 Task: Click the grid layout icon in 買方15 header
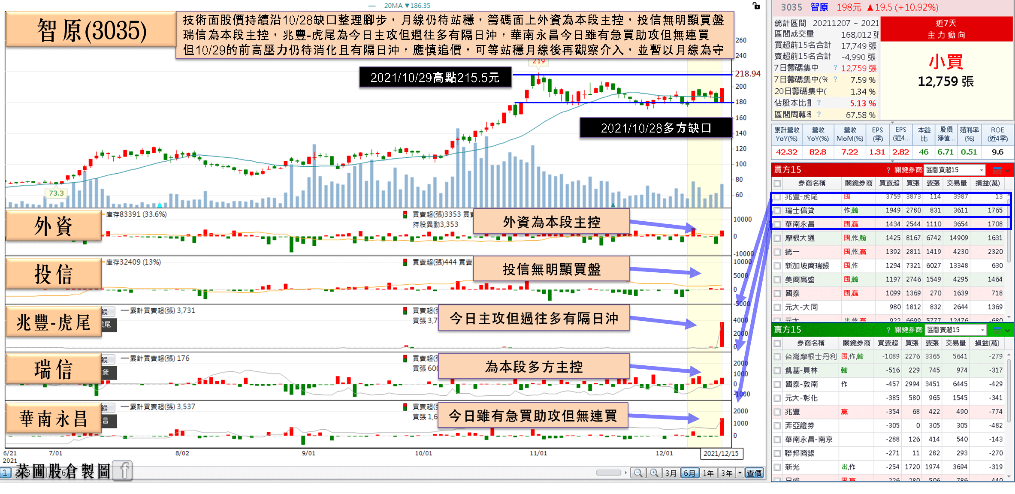(x=997, y=170)
